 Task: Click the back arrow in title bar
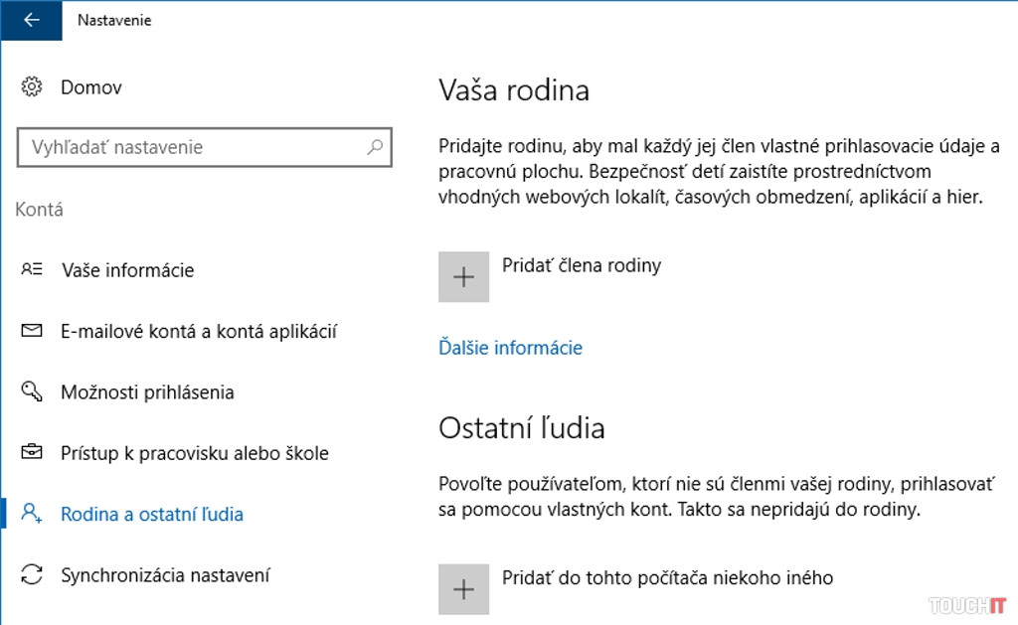click(31, 20)
